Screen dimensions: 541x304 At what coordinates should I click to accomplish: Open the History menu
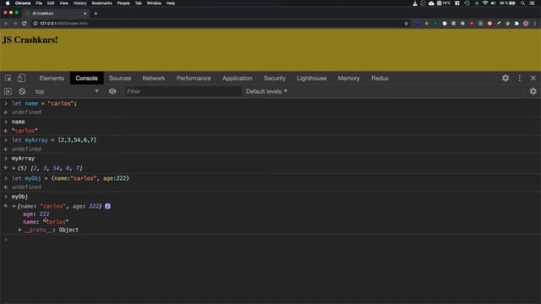(x=80, y=3)
